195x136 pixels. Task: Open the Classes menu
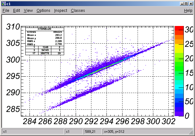tap(78, 11)
